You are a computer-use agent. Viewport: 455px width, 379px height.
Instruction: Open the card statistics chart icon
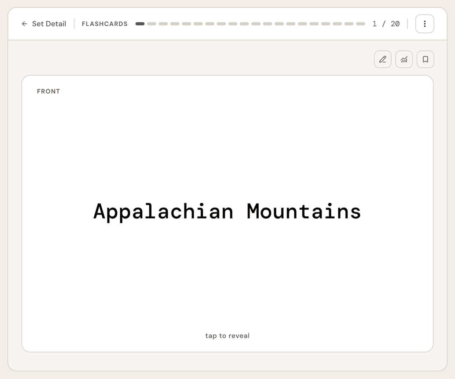[404, 59]
